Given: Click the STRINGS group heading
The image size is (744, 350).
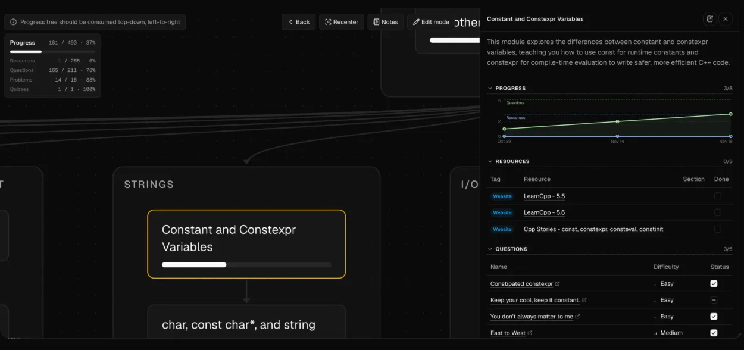Looking at the screenshot, I should pyautogui.click(x=149, y=185).
